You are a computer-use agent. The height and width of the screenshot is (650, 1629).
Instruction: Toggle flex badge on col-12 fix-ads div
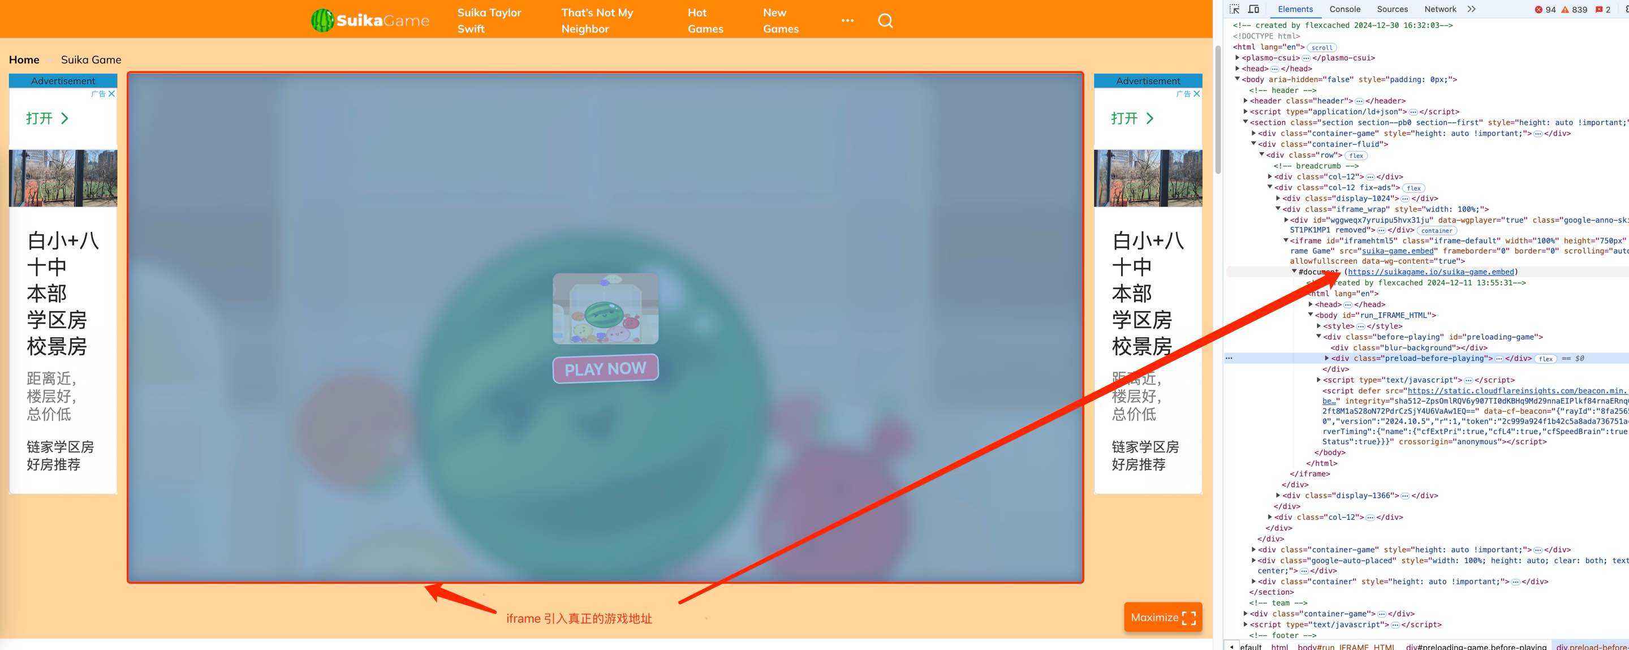click(1414, 188)
